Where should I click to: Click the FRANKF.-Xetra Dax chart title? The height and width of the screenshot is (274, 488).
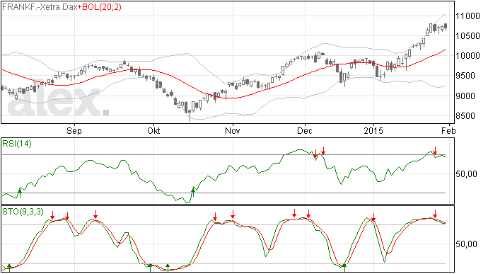pos(40,7)
